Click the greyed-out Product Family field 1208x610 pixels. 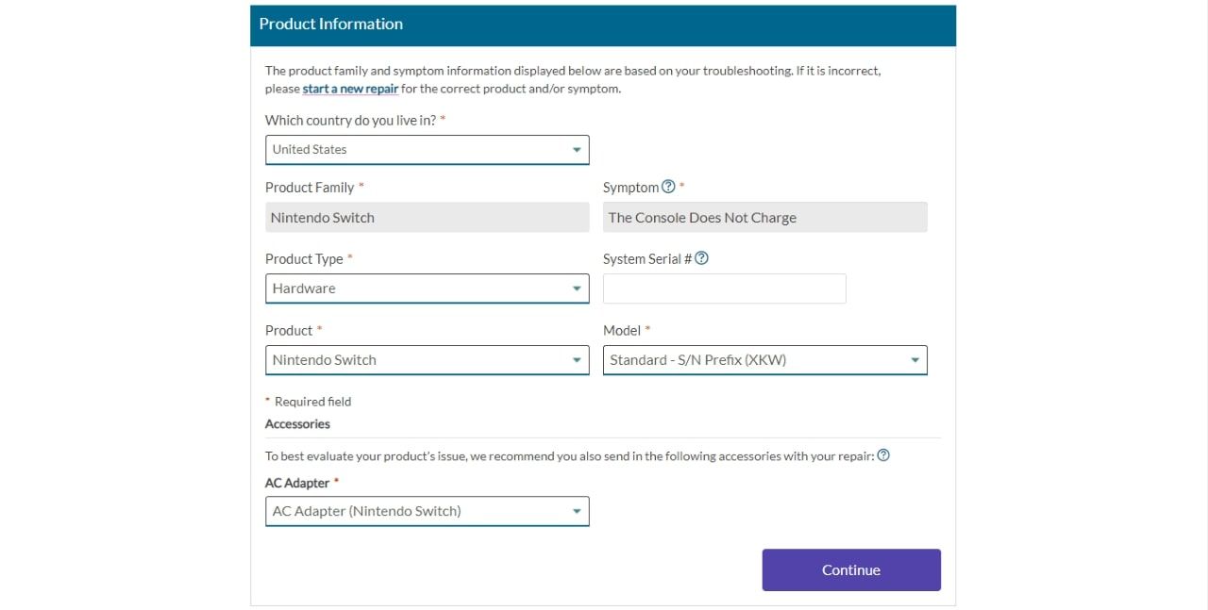tap(427, 218)
